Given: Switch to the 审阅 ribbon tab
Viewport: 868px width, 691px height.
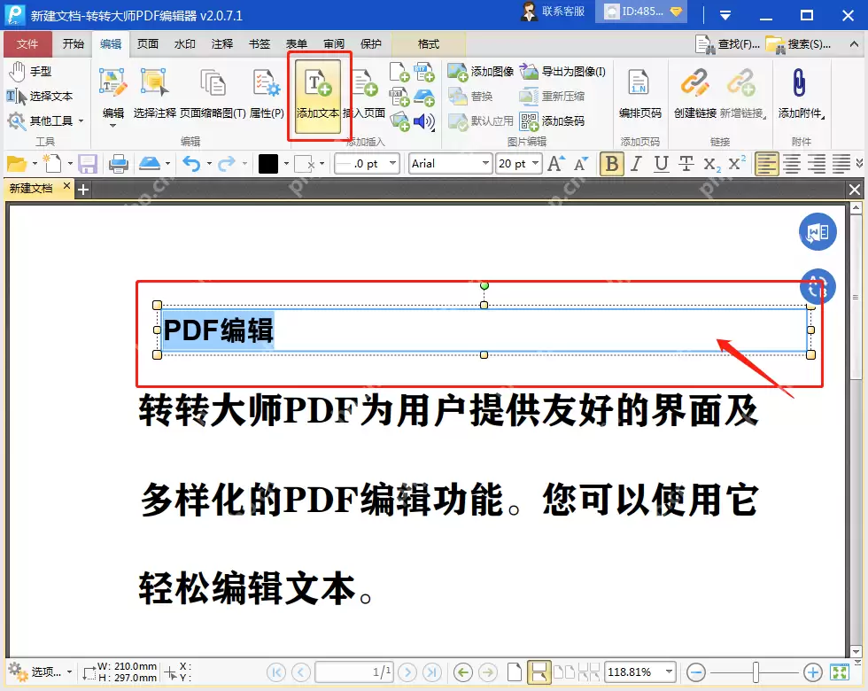Looking at the screenshot, I should 333,43.
